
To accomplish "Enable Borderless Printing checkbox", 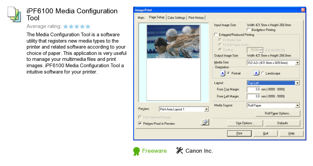I will pyautogui.click(x=248, y=30).
